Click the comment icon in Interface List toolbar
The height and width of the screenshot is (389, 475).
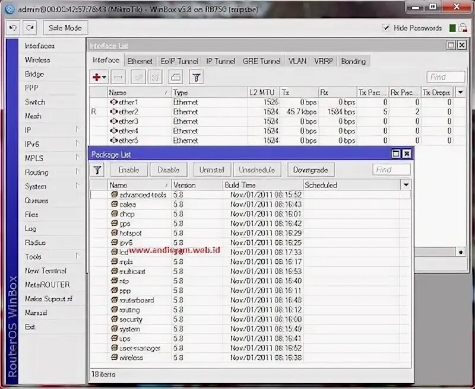176,78
